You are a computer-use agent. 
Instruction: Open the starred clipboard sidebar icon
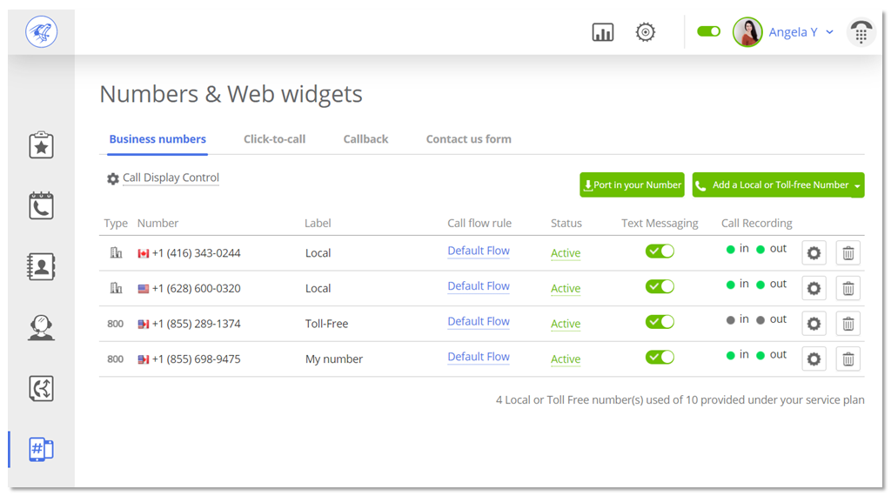click(41, 145)
